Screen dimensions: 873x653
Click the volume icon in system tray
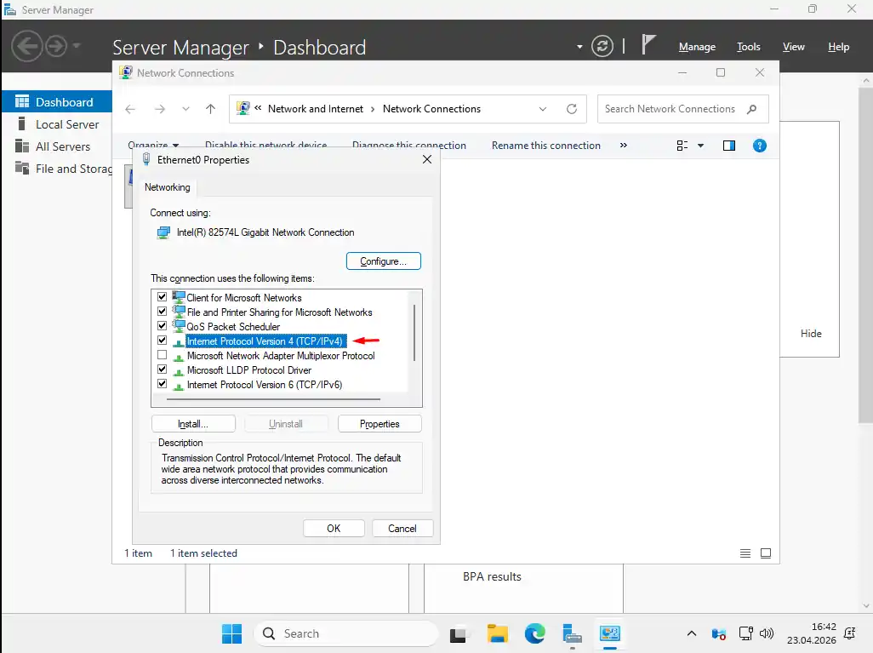(767, 633)
